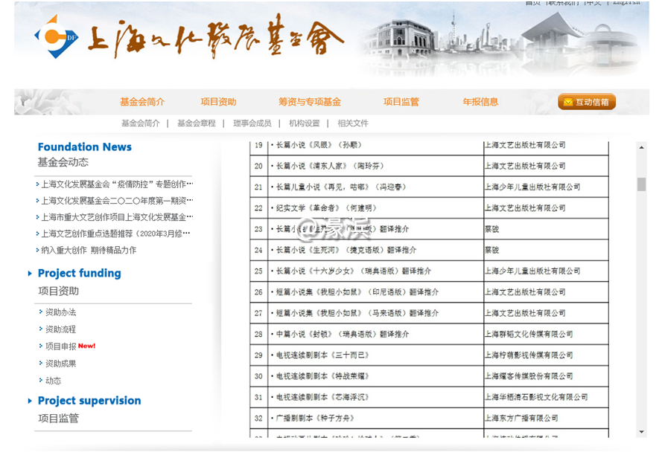Open the 基金会简介 main navigation menu
This screenshot has width=665, height=455.
(x=142, y=102)
